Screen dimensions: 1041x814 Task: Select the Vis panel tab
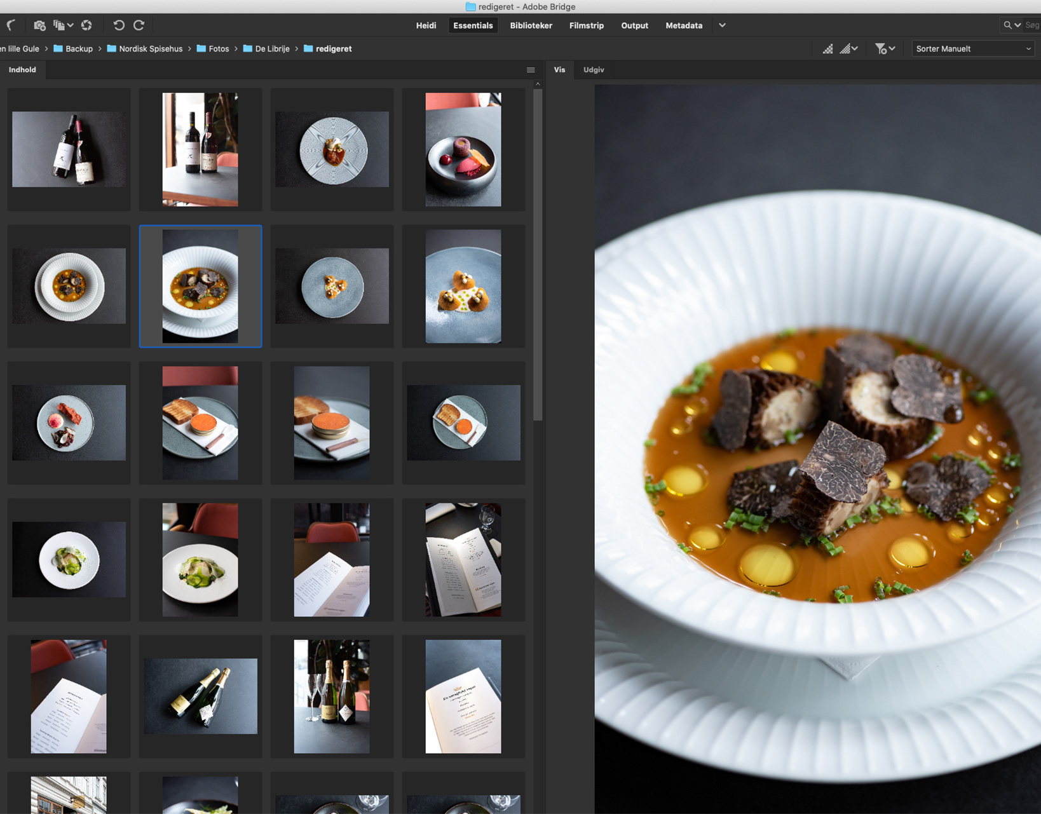click(559, 70)
